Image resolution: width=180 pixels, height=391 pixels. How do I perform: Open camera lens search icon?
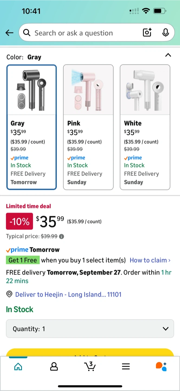[147, 33]
